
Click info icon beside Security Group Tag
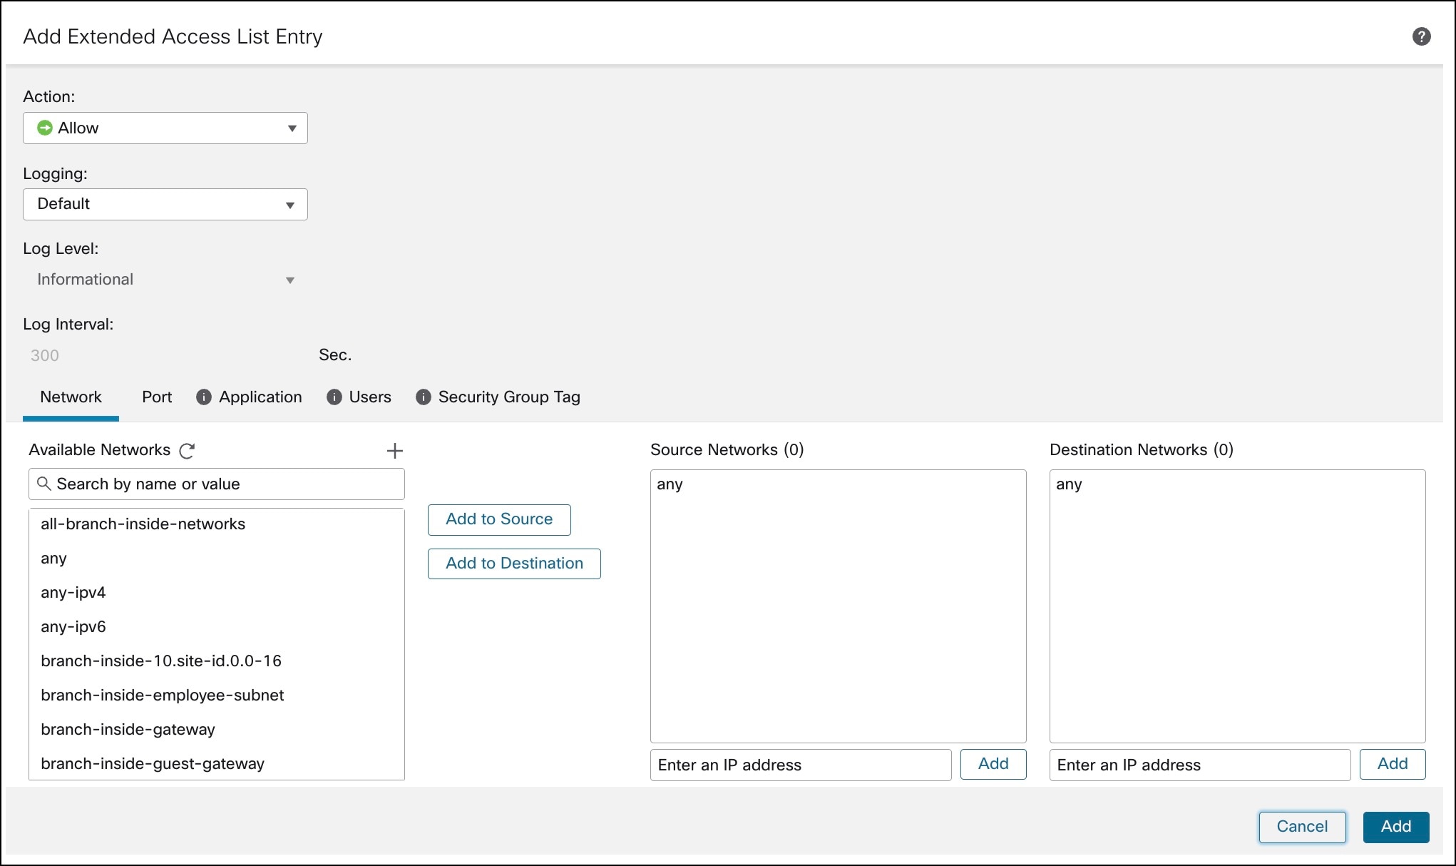point(424,397)
